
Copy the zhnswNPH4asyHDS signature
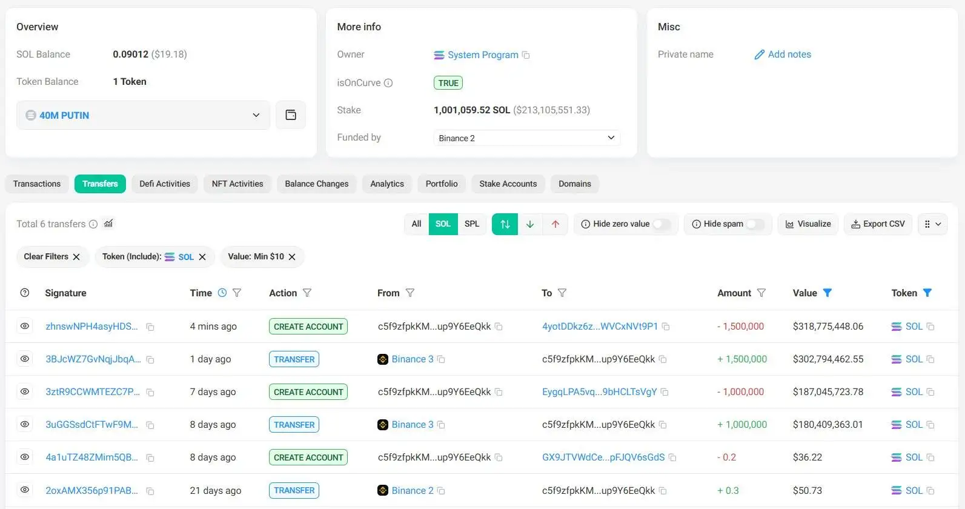[x=150, y=327]
